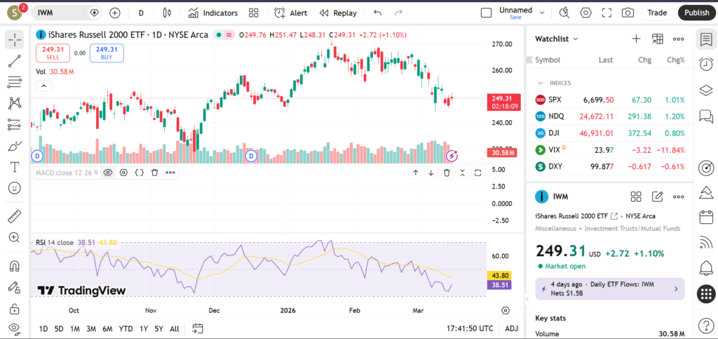Collapse the INDICES watchlist section
The image size is (718, 339).
click(540, 83)
